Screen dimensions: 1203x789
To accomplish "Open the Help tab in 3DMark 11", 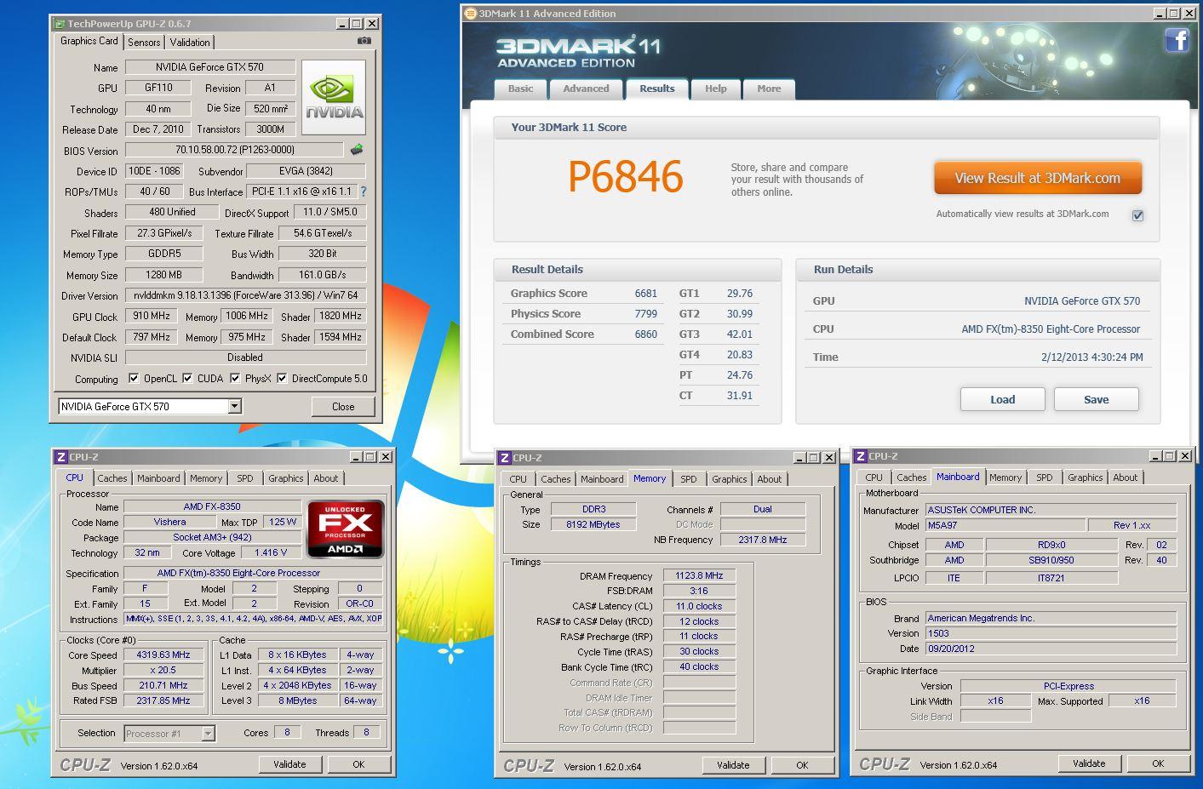I will pos(716,89).
